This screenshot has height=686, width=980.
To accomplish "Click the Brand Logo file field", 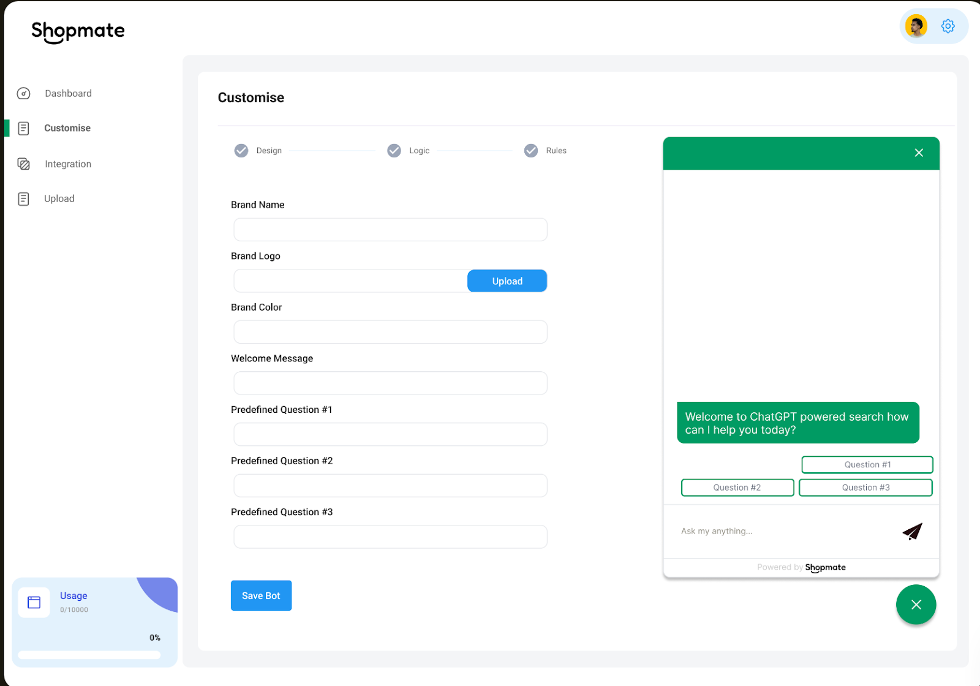I will point(350,281).
